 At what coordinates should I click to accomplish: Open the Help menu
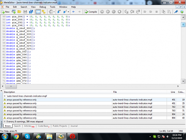[74, 7]
